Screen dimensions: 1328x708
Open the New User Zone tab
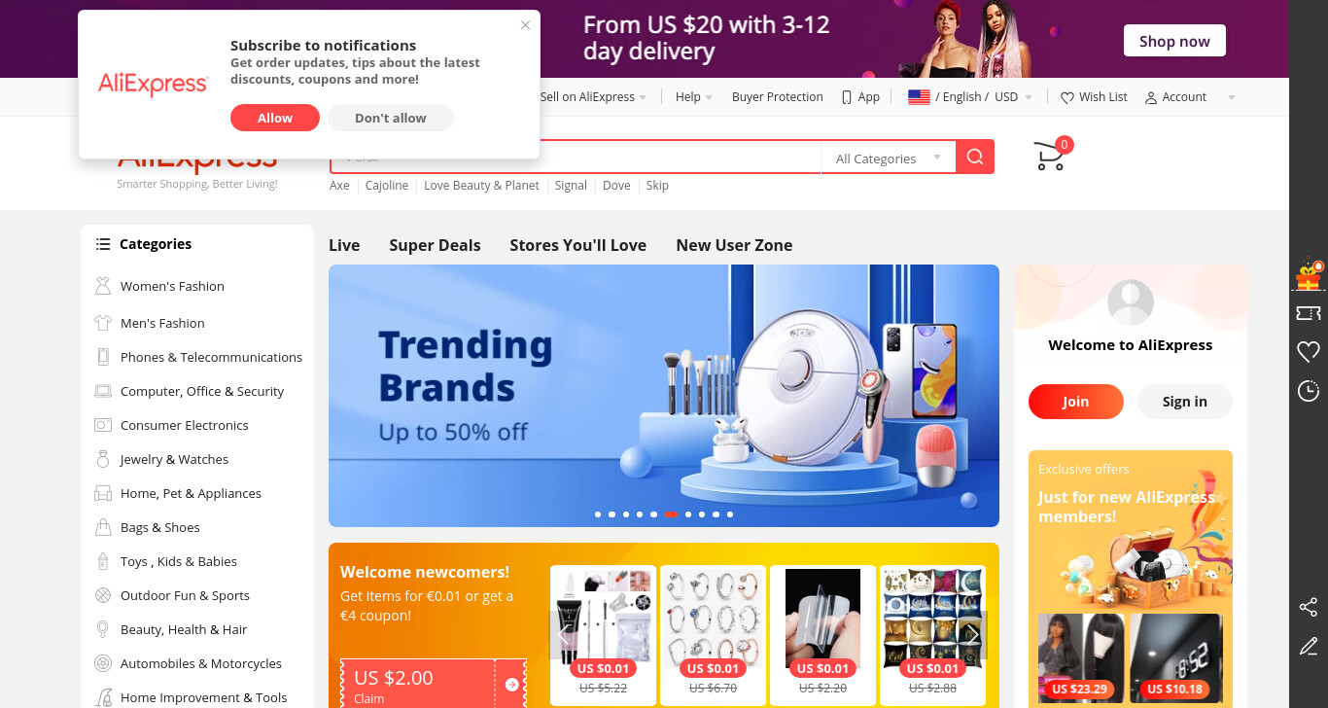point(734,245)
